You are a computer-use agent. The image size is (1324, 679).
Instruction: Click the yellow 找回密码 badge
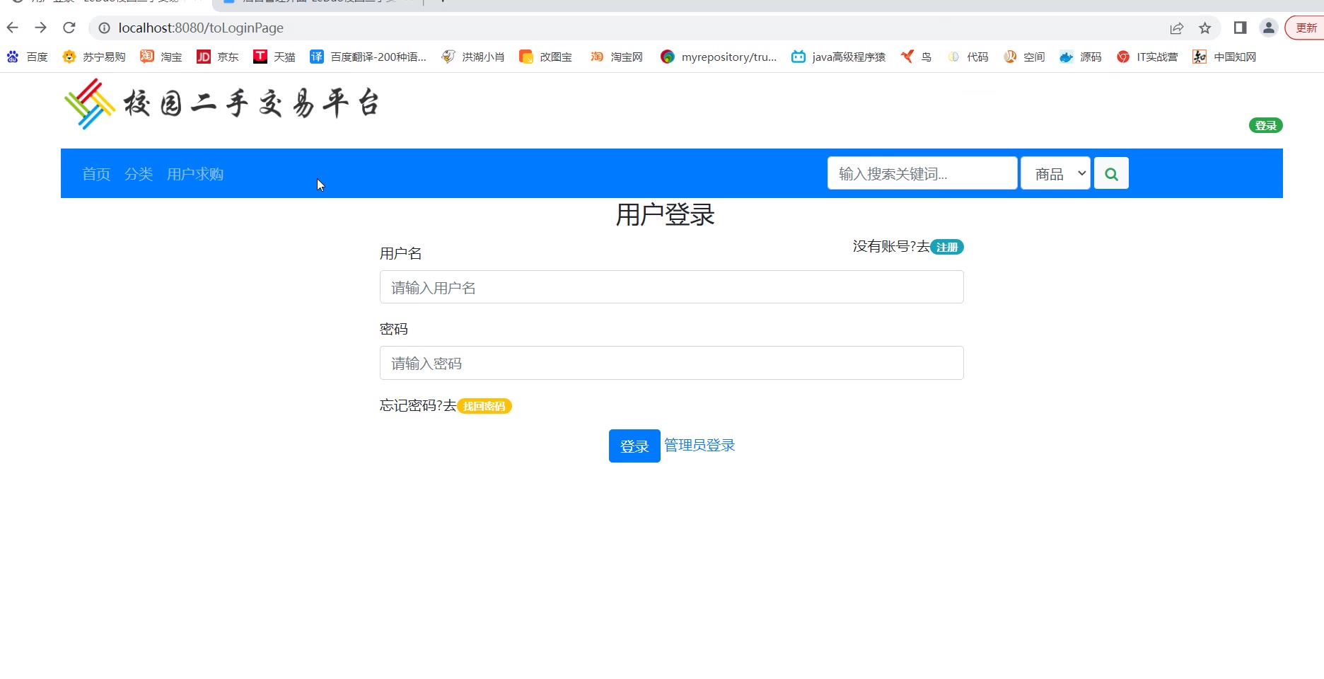point(484,406)
